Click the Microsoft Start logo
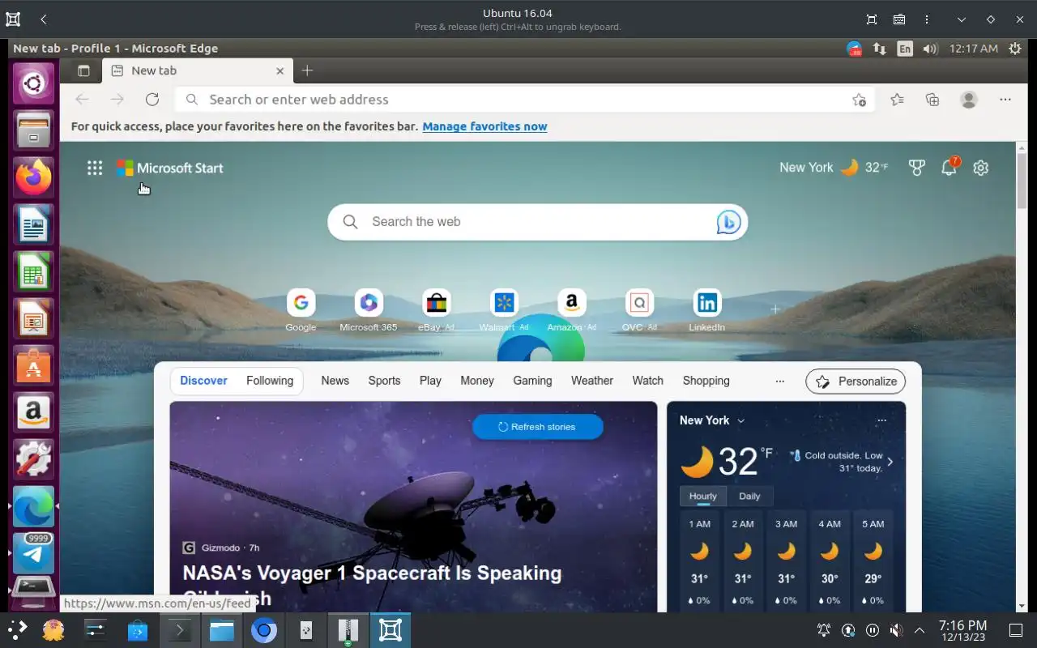This screenshot has height=648, width=1037. point(170,168)
